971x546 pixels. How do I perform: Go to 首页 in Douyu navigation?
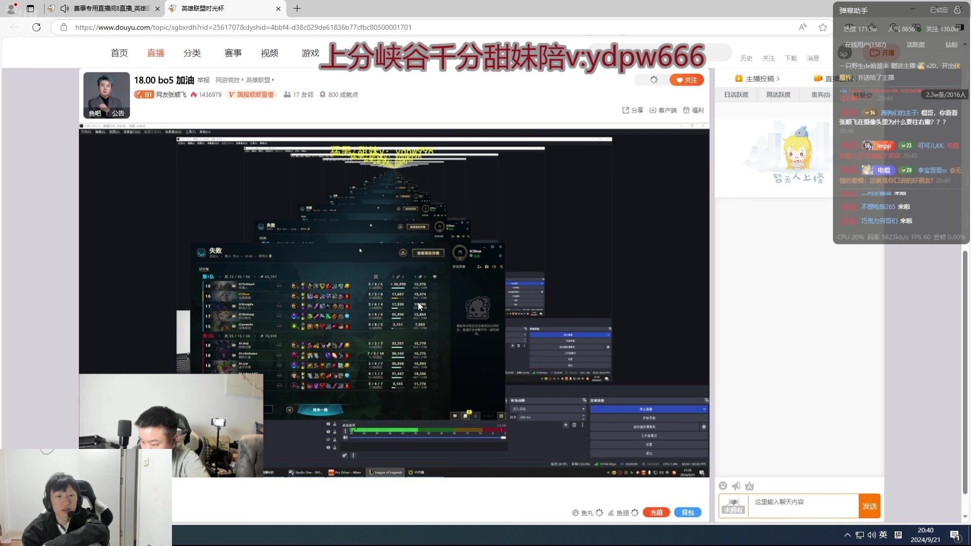[119, 53]
